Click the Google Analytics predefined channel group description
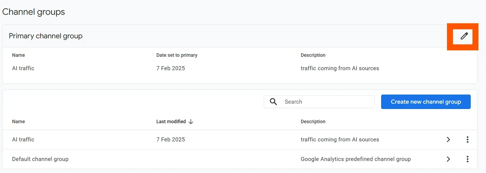The width and height of the screenshot is (486, 173). pos(355,159)
